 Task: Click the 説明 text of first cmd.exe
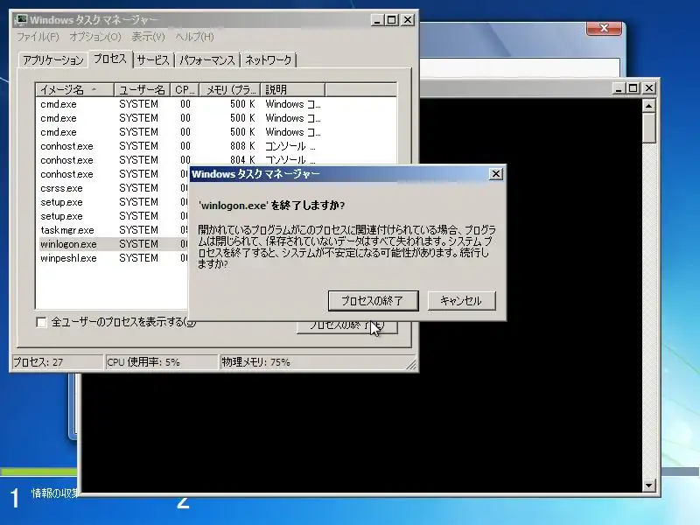click(x=293, y=104)
